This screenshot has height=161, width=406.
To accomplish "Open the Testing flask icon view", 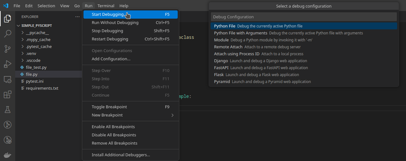I will pyautogui.click(x=8, y=110).
